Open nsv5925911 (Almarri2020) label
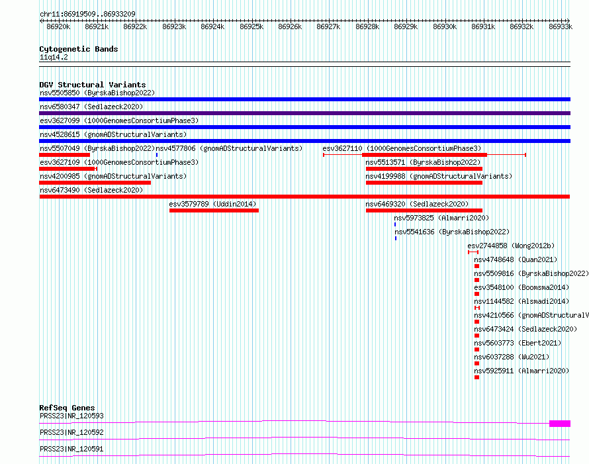The image size is (589, 464). [521, 371]
